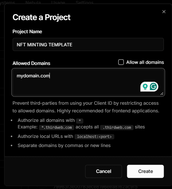Image resolution: width=172 pixels, height=189 pixels.
Task: Click inside the Allowed Domains textarea
Action: click(x=88, y=82)
